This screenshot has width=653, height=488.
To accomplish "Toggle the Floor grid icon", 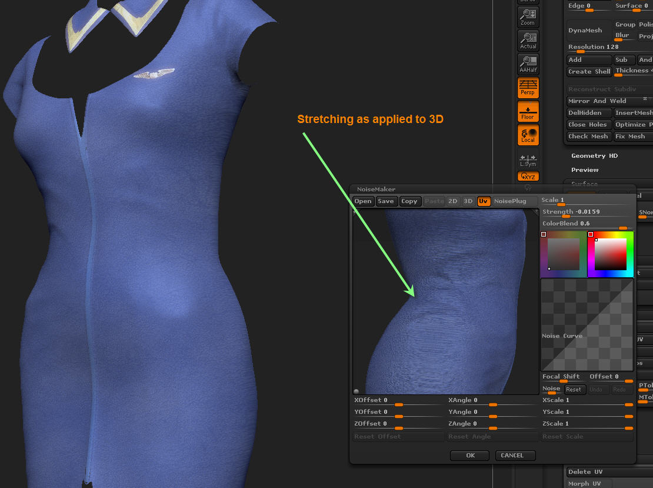I will coord(528,112).
